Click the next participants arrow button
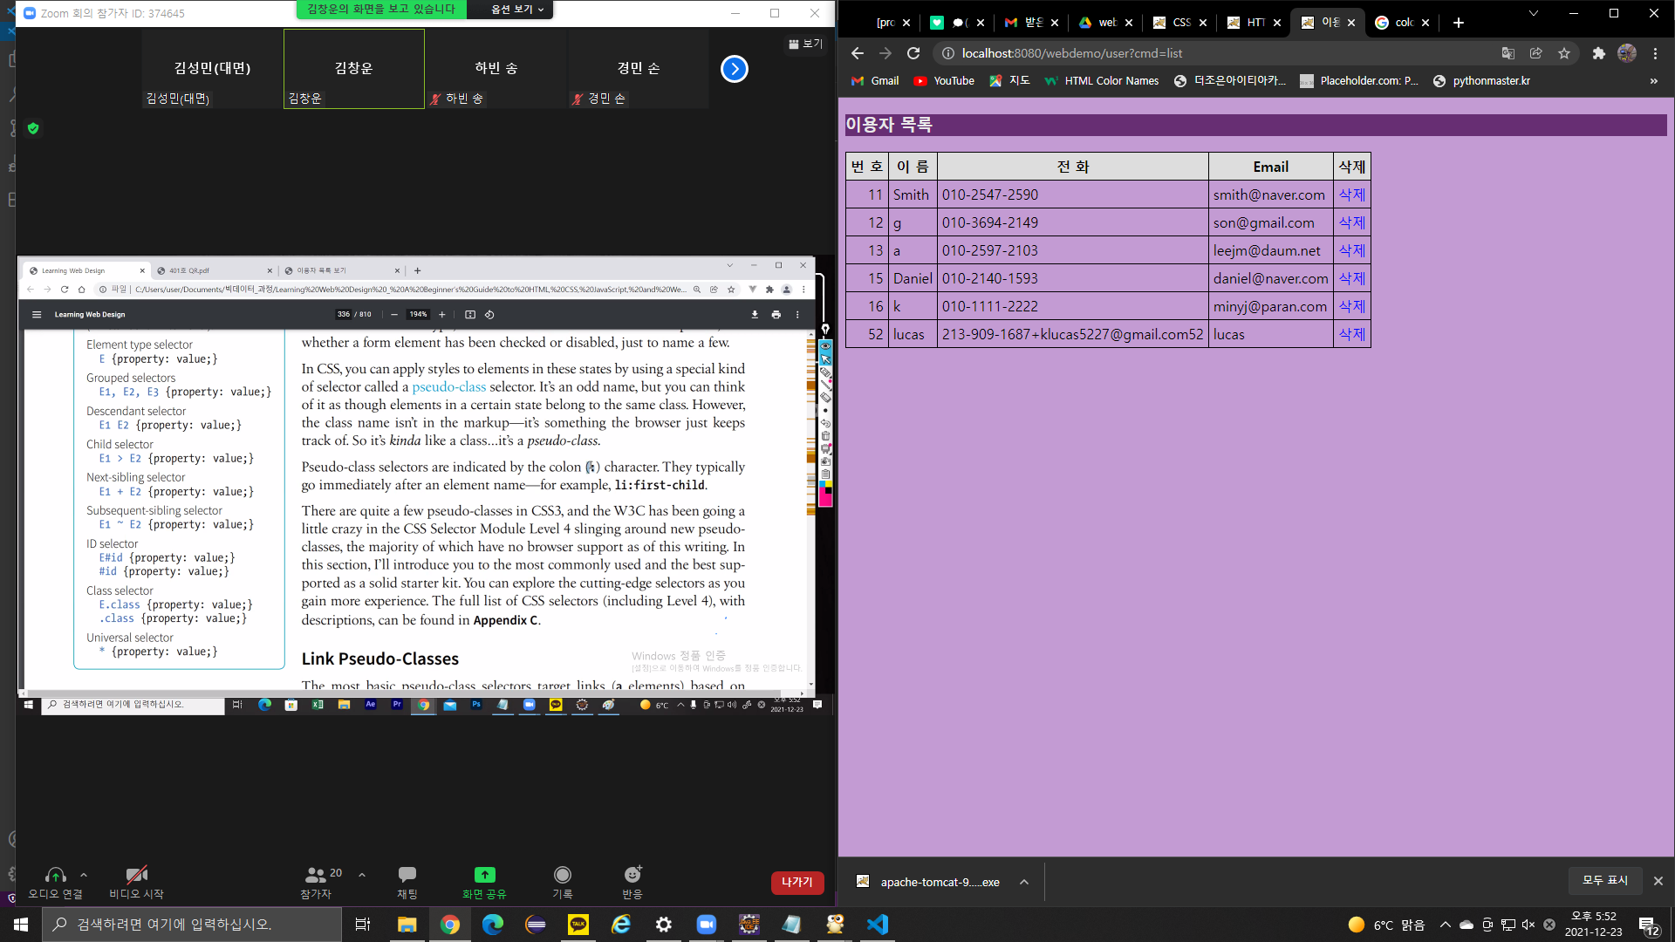The height and width of the screenshot is (942, 1675). (x=735, y=69)
